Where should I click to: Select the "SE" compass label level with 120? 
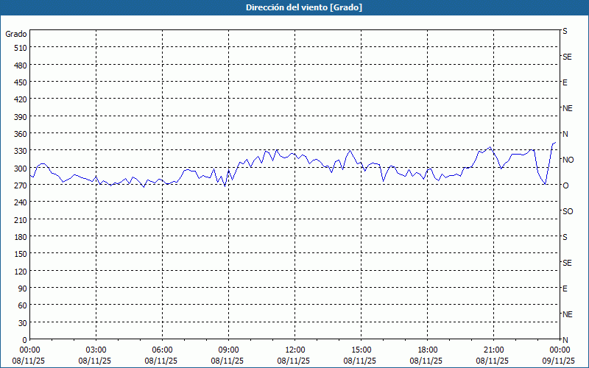click(567, 263)
